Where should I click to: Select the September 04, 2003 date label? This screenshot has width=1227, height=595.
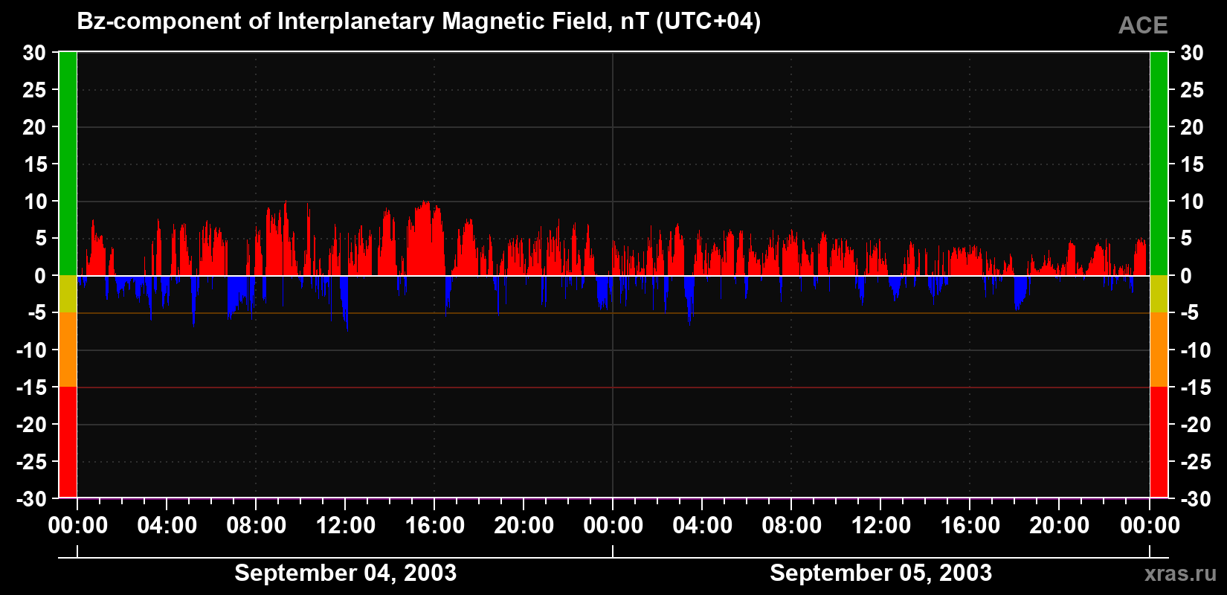(345, 573)
